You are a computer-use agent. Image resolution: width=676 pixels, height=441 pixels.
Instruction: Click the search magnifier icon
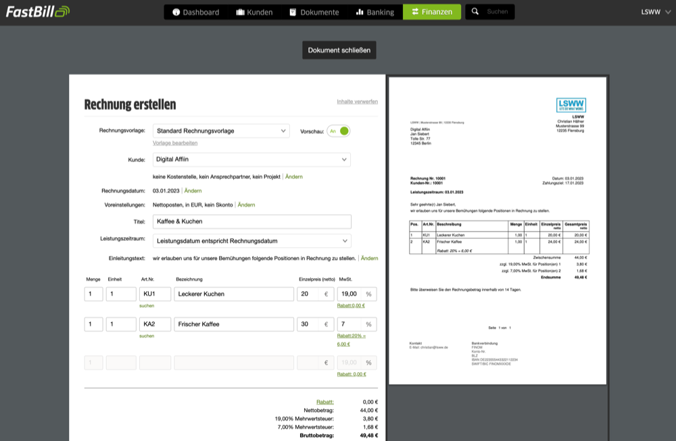point(475,11)
